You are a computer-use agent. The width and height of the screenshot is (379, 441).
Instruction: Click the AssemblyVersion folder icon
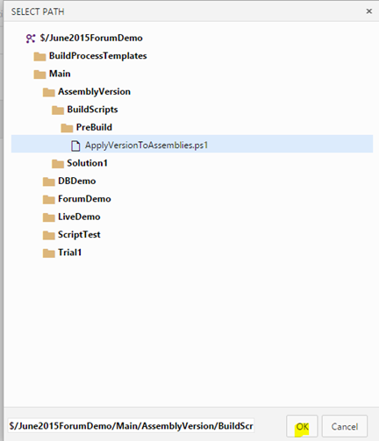(x=48, y=92)
